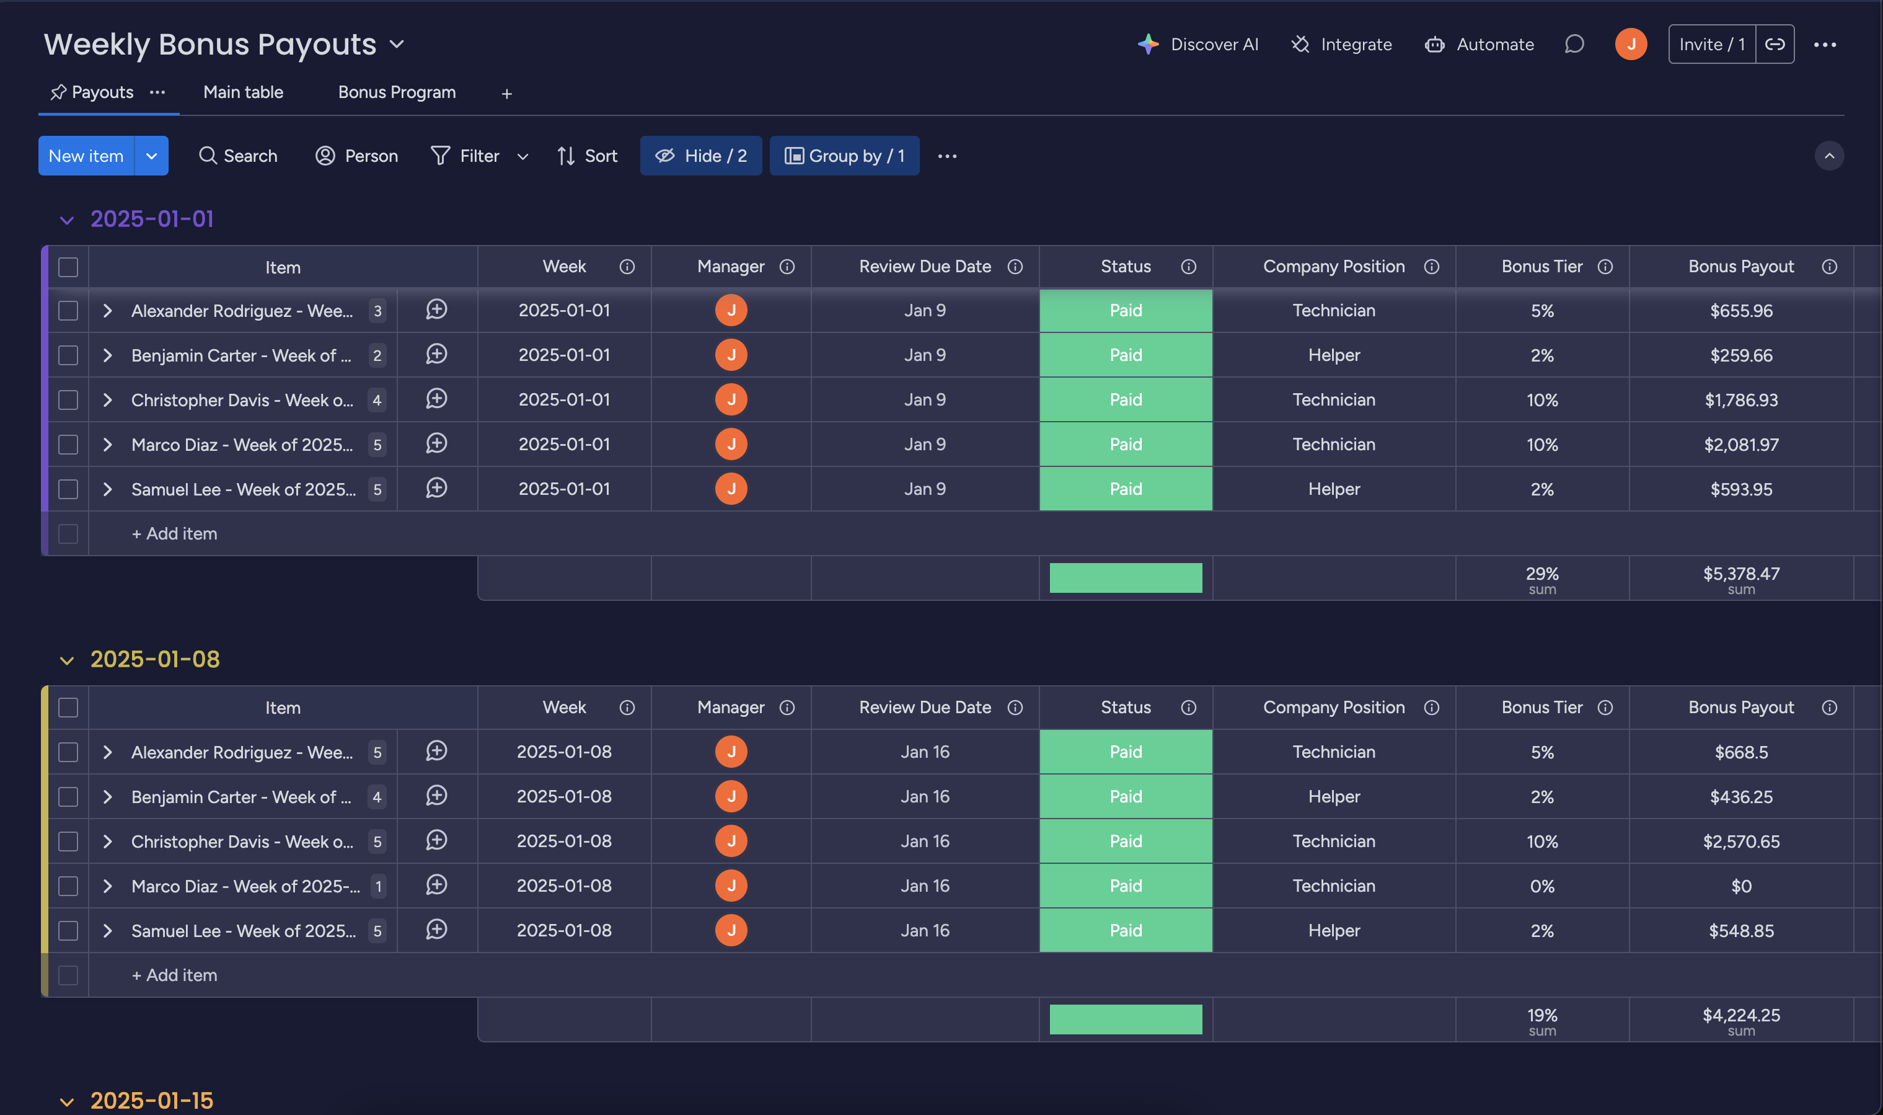Check Benjamin Carter row in 2025-01-01 group
Image resolution: width=1883 pixels, height=1115 pixels.
(68, 355)
